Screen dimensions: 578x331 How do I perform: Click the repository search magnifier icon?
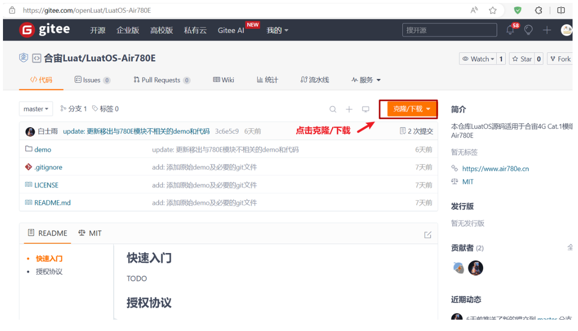(333, 109)
